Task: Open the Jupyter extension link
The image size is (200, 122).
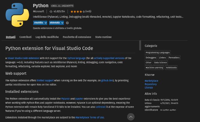Action: point(79,99)
